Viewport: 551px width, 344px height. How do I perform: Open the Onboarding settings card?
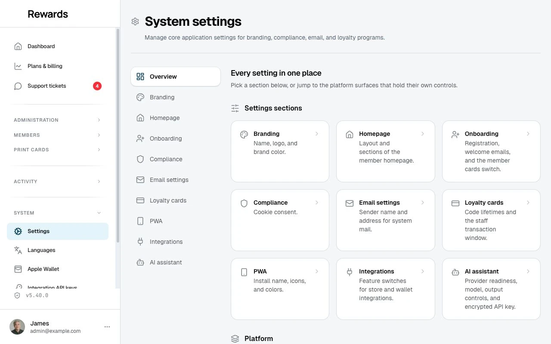tap(491, 151)
